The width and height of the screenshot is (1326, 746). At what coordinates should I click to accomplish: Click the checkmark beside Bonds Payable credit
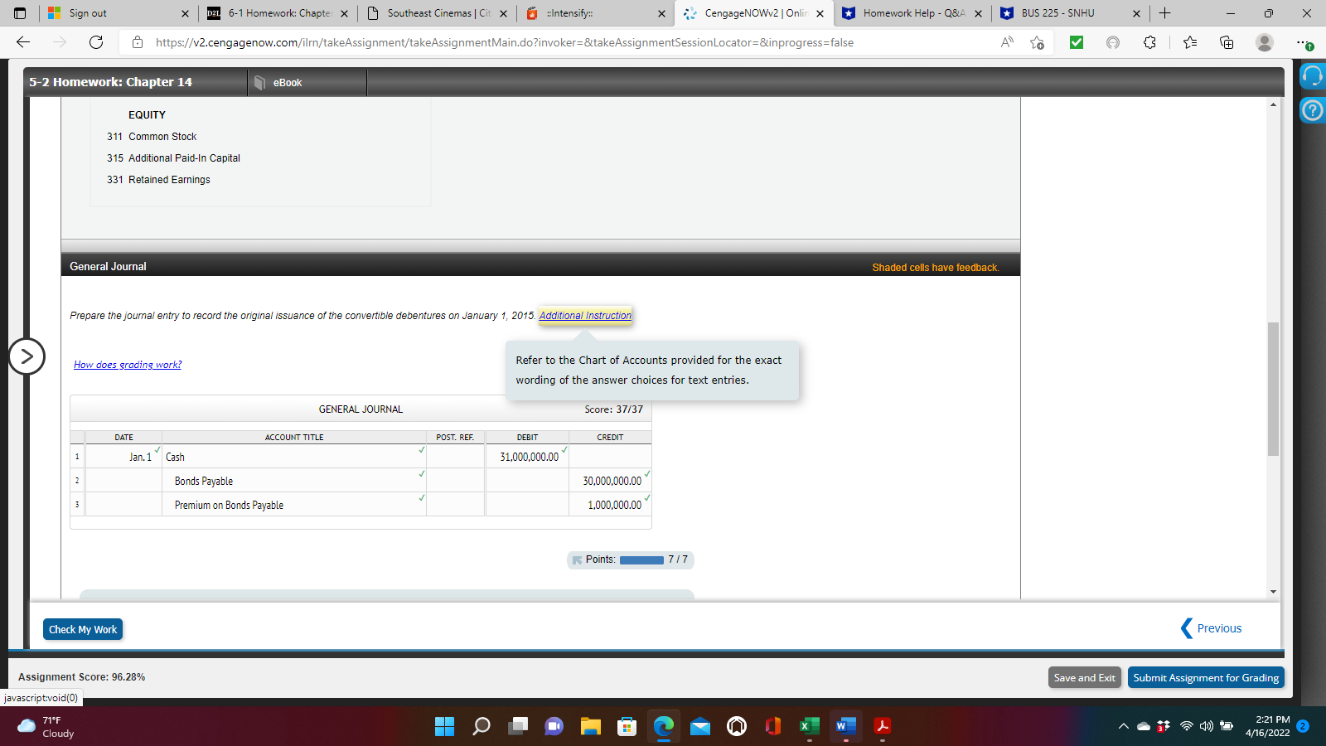647,474
